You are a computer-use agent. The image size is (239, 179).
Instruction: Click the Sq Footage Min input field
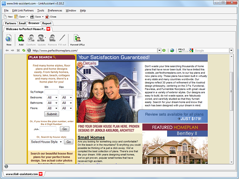(x=51, y=92)
